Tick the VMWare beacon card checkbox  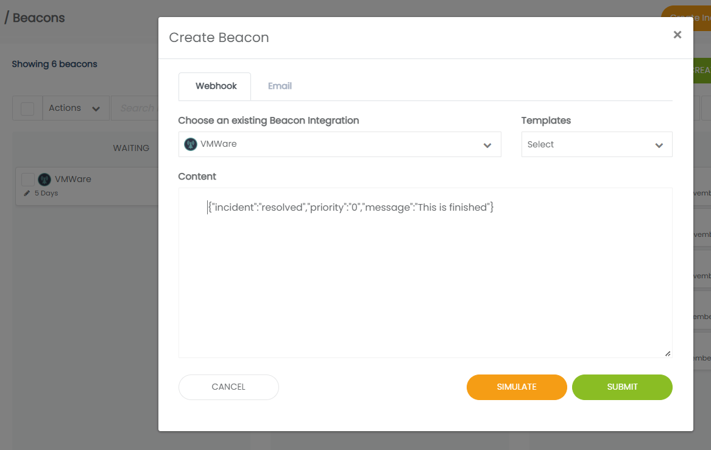pos(27,180)
